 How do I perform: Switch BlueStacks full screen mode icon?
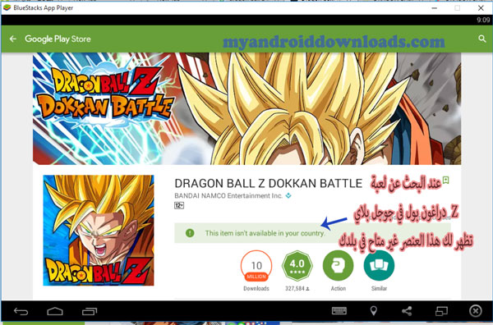click(x=441, y=311)
